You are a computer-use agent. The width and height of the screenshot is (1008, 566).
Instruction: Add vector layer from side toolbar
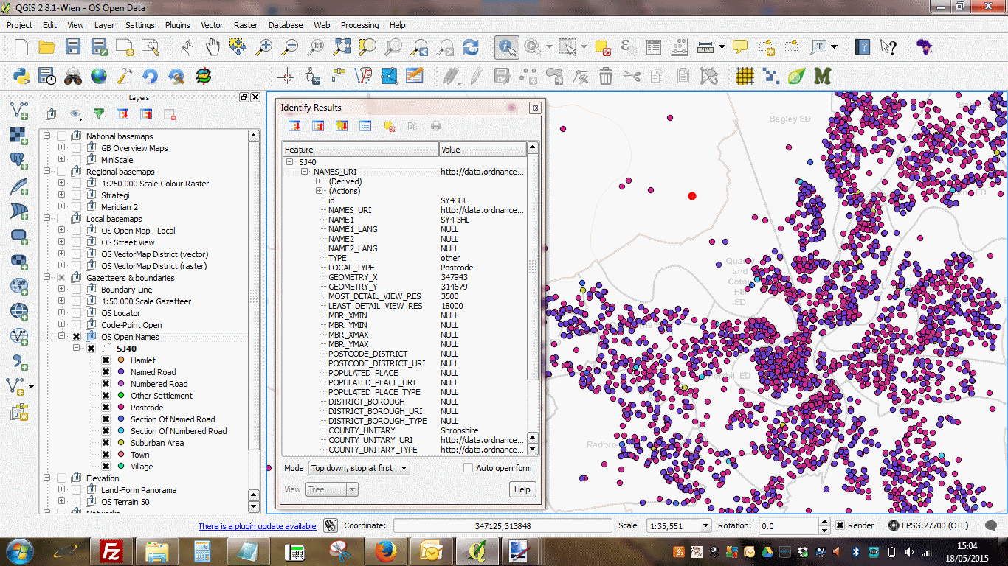coord(19,111)
